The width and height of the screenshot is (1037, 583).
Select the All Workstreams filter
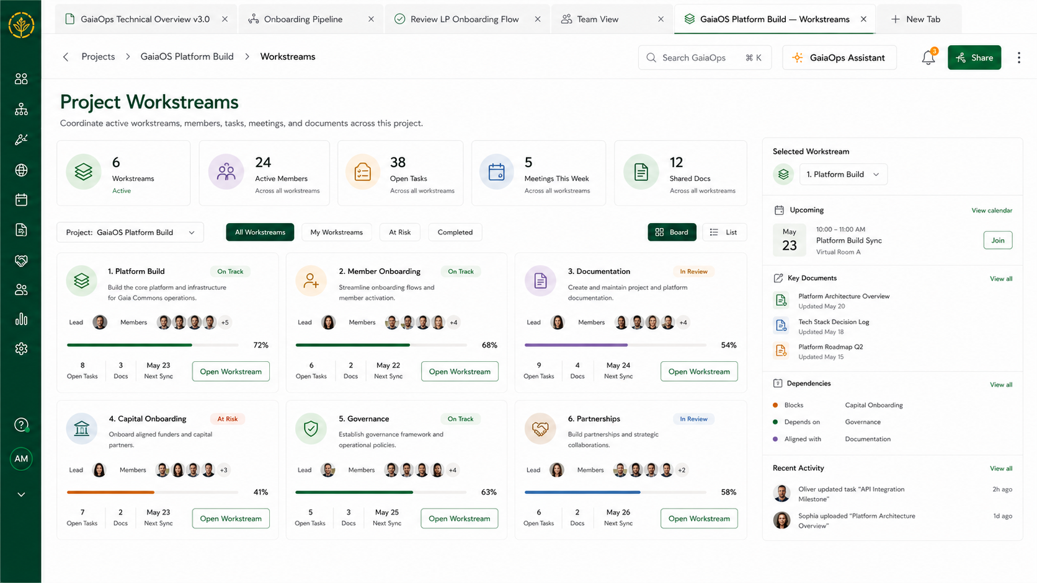tap(260, 232)
